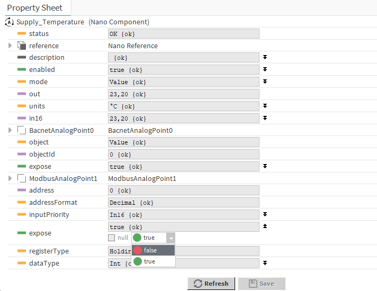Expand the BacnetAnalogPoint0 tree node
377x291 pixels.
[x=10, y=131]
